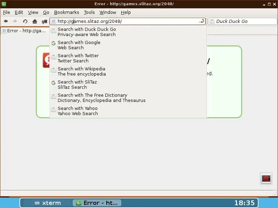The image size is (278, 208).
Task: Open the File menu
Action: click(6, 12)
